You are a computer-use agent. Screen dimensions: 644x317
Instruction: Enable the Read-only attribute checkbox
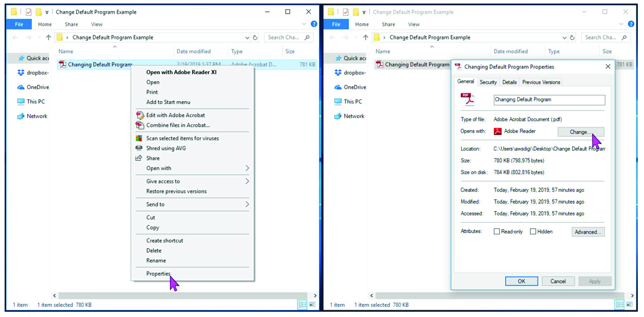[x=497, y=231]
